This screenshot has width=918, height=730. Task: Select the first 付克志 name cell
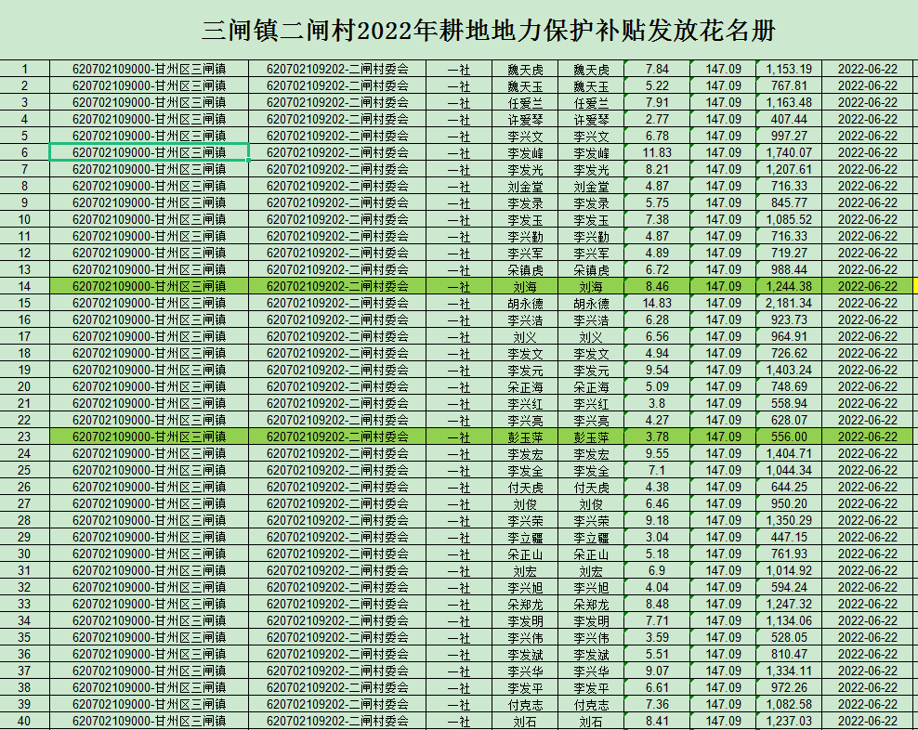point(525,705)
